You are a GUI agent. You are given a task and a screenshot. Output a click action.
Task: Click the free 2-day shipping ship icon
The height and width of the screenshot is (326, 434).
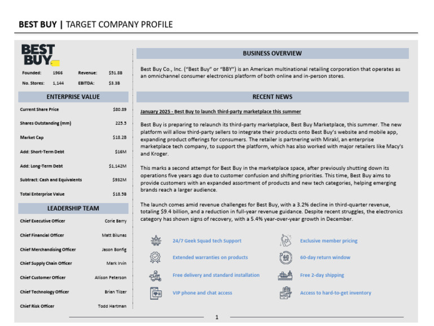[285, 276]
